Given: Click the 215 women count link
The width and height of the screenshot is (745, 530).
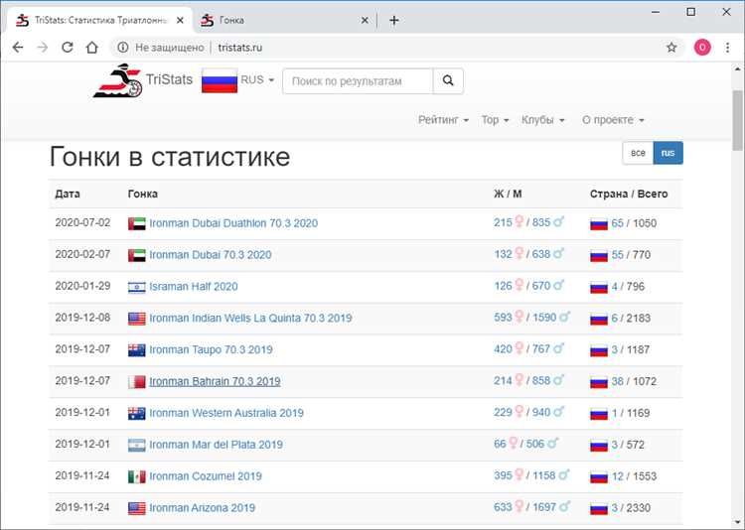Looking at the screenshot, I should point(503,222).
